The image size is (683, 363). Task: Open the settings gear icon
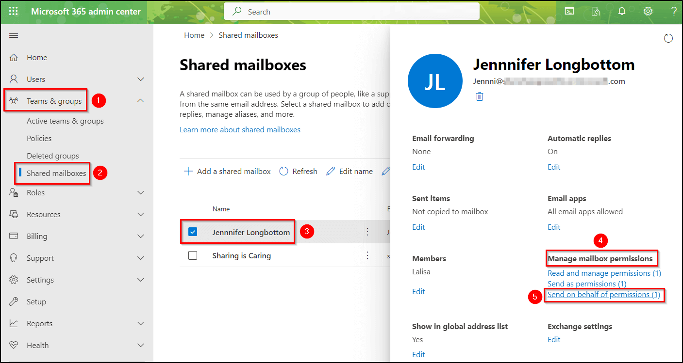[648, 11]
